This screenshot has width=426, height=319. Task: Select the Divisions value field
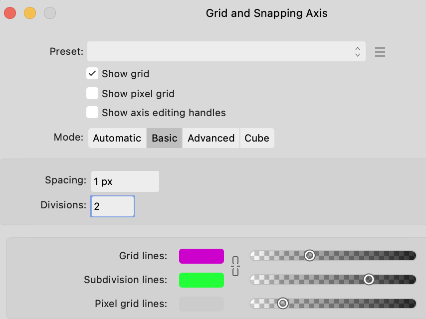112,206
